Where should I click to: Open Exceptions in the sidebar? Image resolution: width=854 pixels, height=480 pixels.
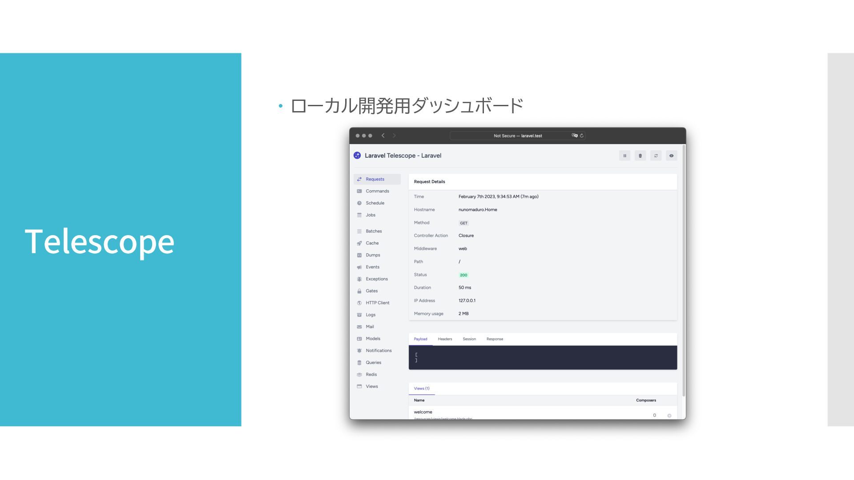click(x=376, y=279)
